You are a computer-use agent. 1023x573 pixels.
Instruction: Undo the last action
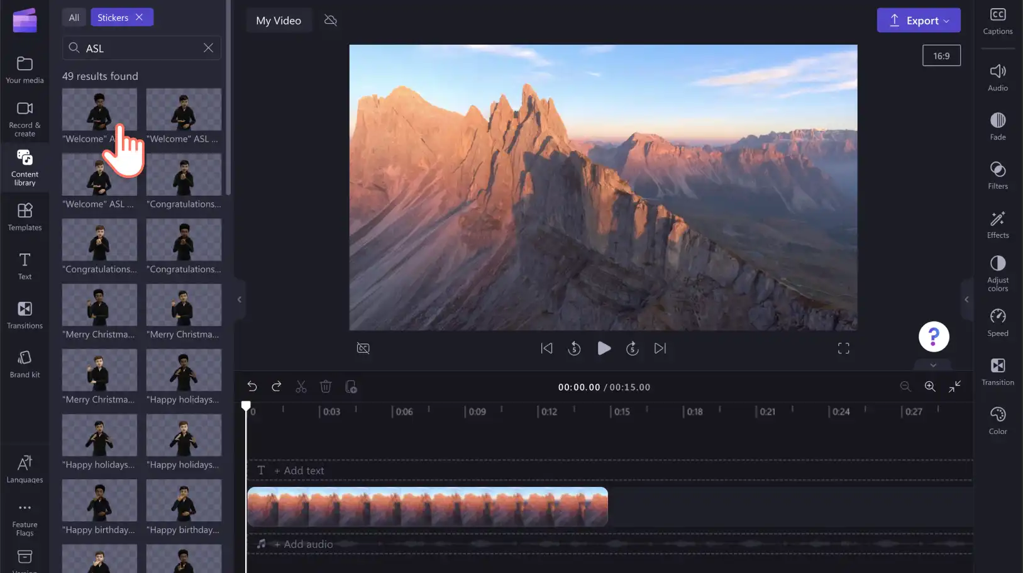coord(252,387)
